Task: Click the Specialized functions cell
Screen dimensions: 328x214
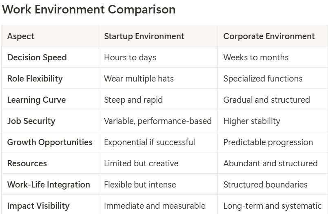Action: point(263,79)
